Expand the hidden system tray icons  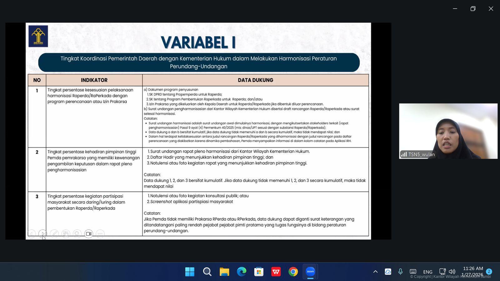pyautogui.click(x=375, y=272)
